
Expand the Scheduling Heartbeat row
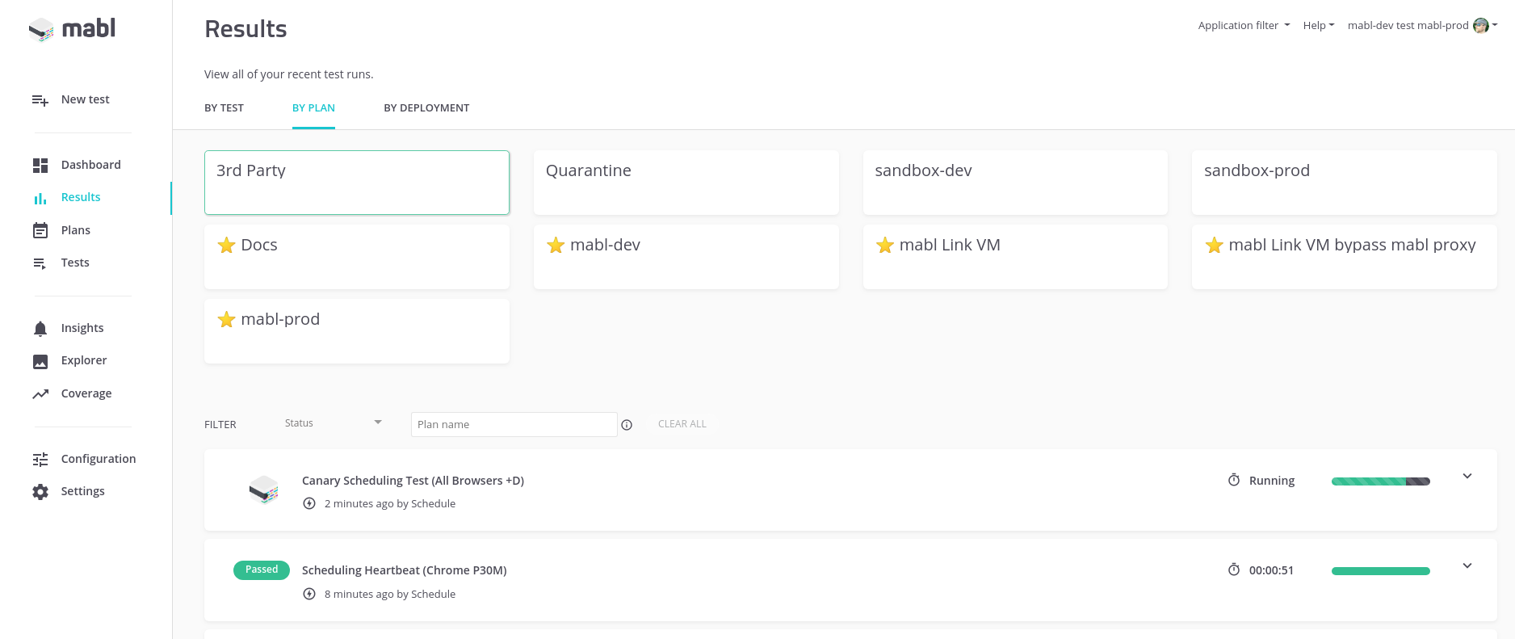point(1467,565)
